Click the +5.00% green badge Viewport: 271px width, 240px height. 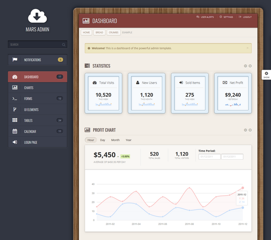(125, 156)
